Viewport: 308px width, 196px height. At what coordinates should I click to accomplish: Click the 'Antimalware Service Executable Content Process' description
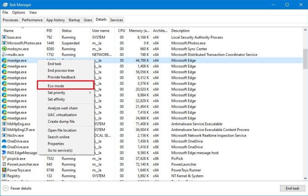pos(210,130)
